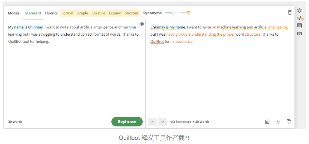The image size is (309, 144).
Task: Click the trash delete icon
Action: coord(290,12)
